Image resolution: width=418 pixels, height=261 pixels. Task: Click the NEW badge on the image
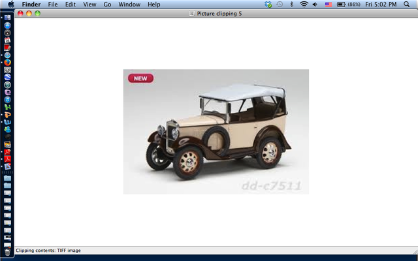click(140, 78)
